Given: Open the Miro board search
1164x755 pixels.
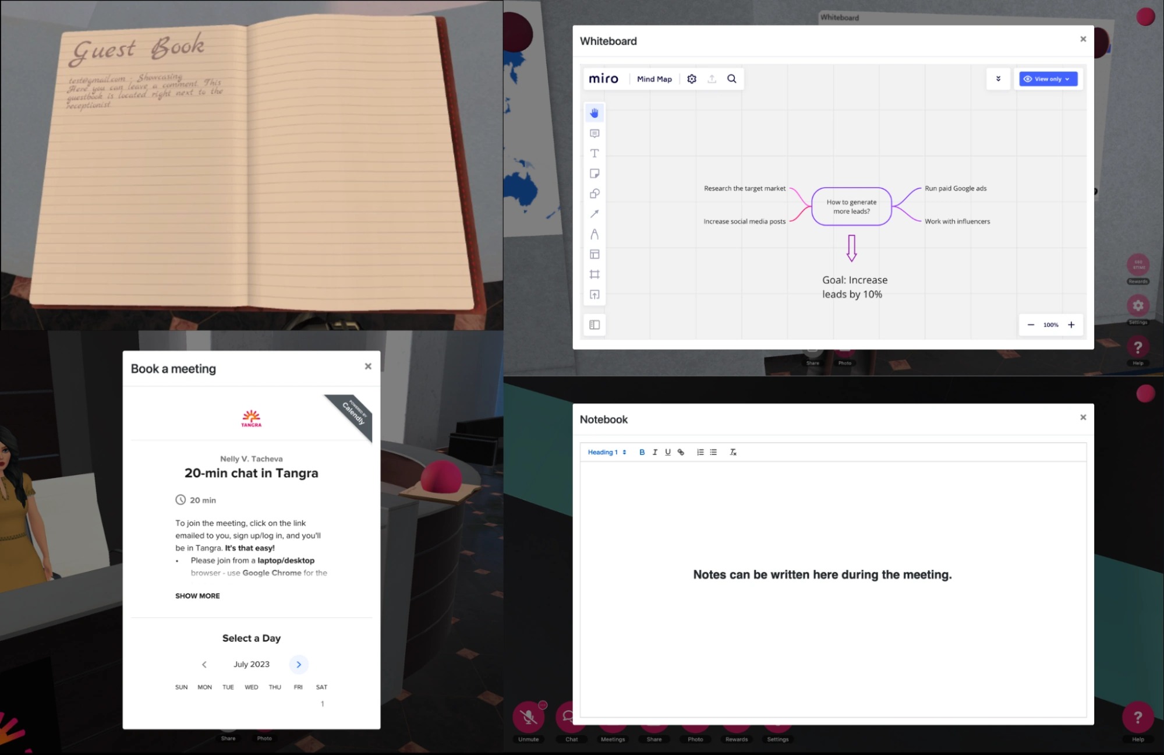Looking at the screenshot, I should tap(731, 79).
